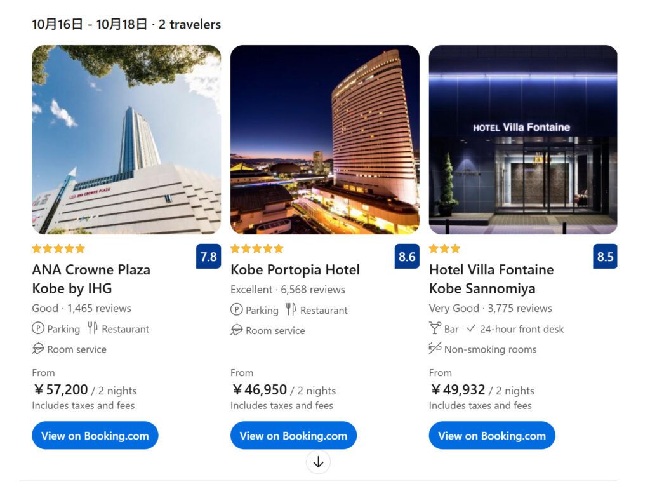View Kobe Portopia Hotel on Booking.com
The height and width of the screenshot is (484, 650).
[293, 436]
